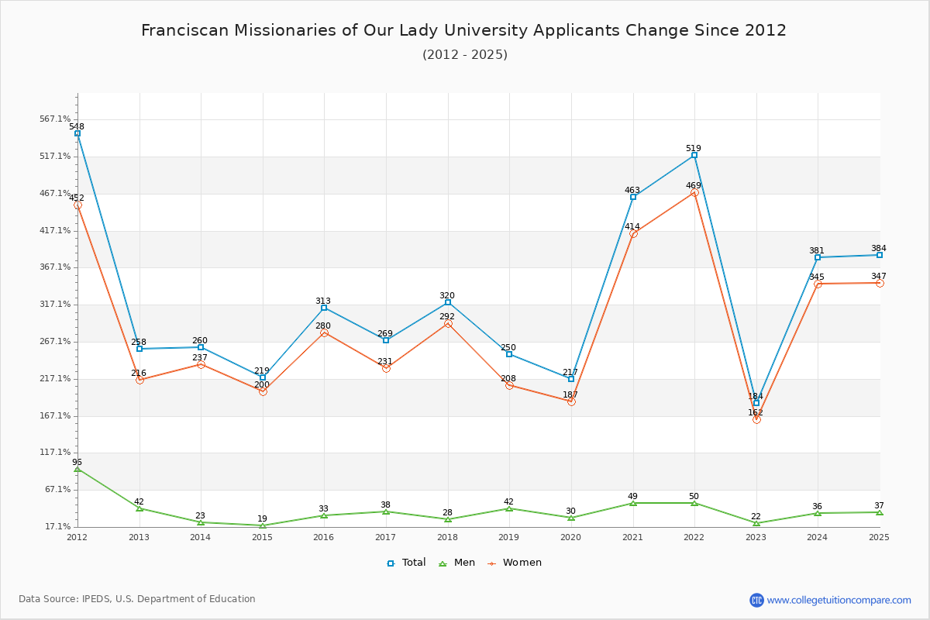Select the 2023 Men data point 22
Image resolution: width=930 pixels, height=620 pixels.
pyautogui.click(x=756, y=523)
